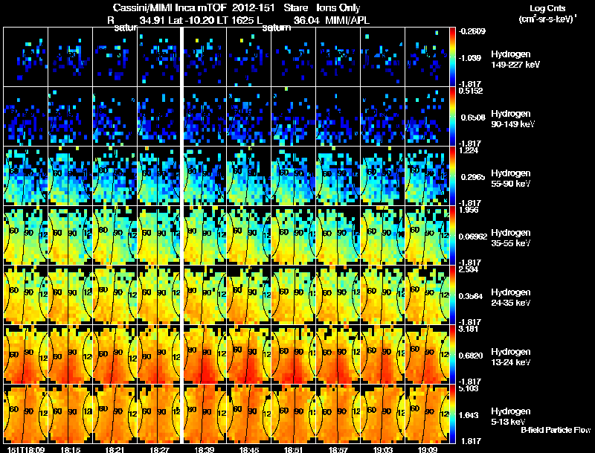Click the colorbar value '1.643'

[469, 416]
